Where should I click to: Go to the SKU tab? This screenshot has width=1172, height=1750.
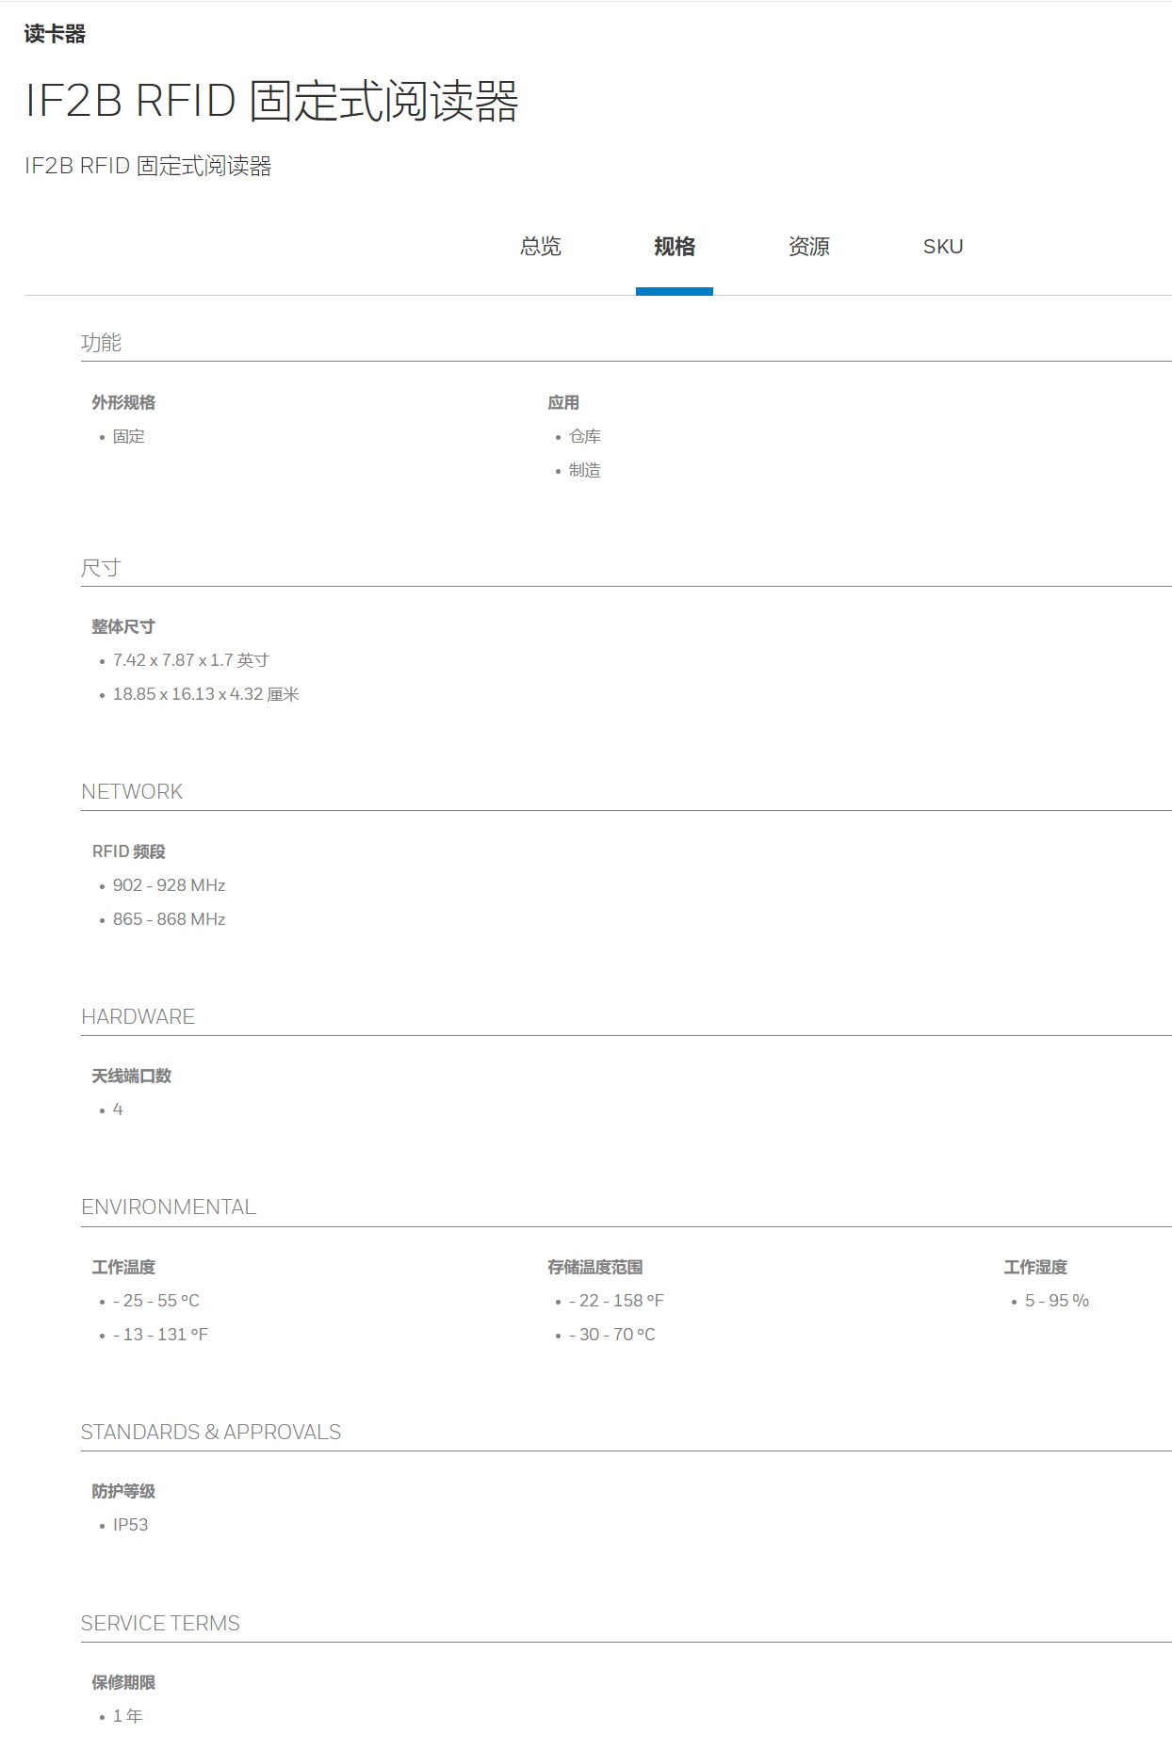pyautogui.click(x=942, y=247)
